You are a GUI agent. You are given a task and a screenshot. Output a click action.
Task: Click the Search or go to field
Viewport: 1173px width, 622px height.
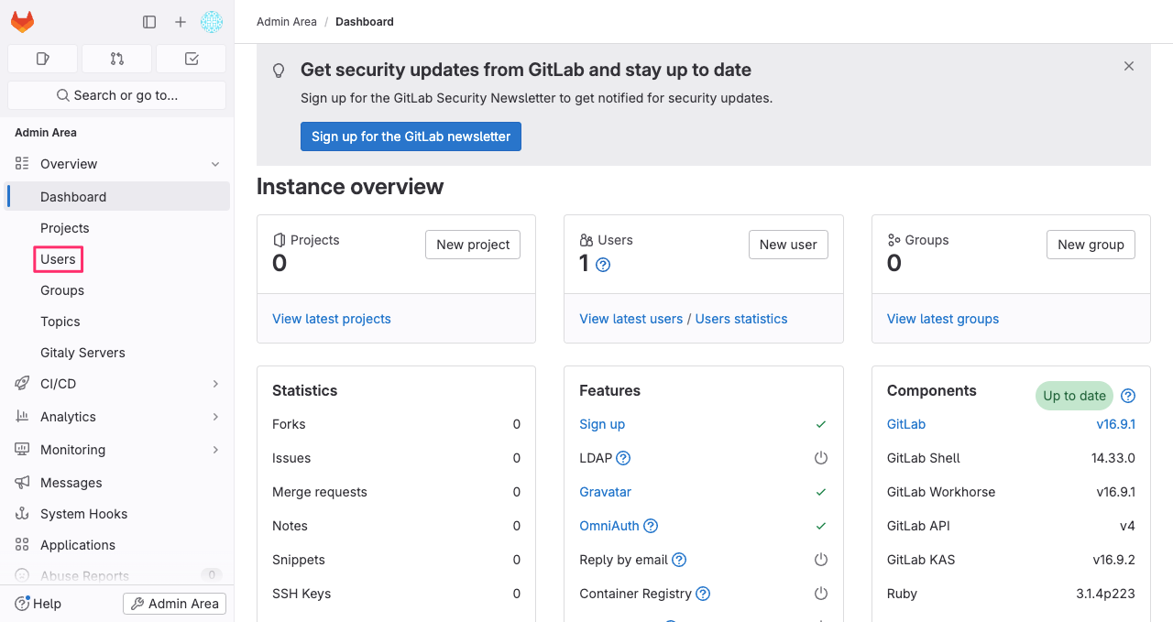click(117, 95)
